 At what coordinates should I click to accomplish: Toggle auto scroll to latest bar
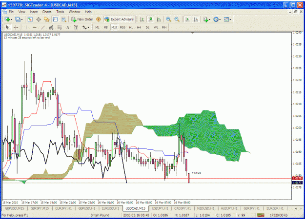pos(187,19)
